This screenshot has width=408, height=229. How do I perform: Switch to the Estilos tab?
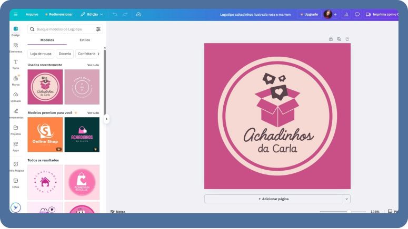[x=85, y=40]
